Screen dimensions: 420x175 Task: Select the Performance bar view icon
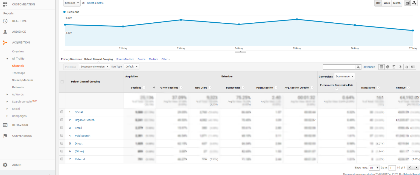click(x=394, y=67)
